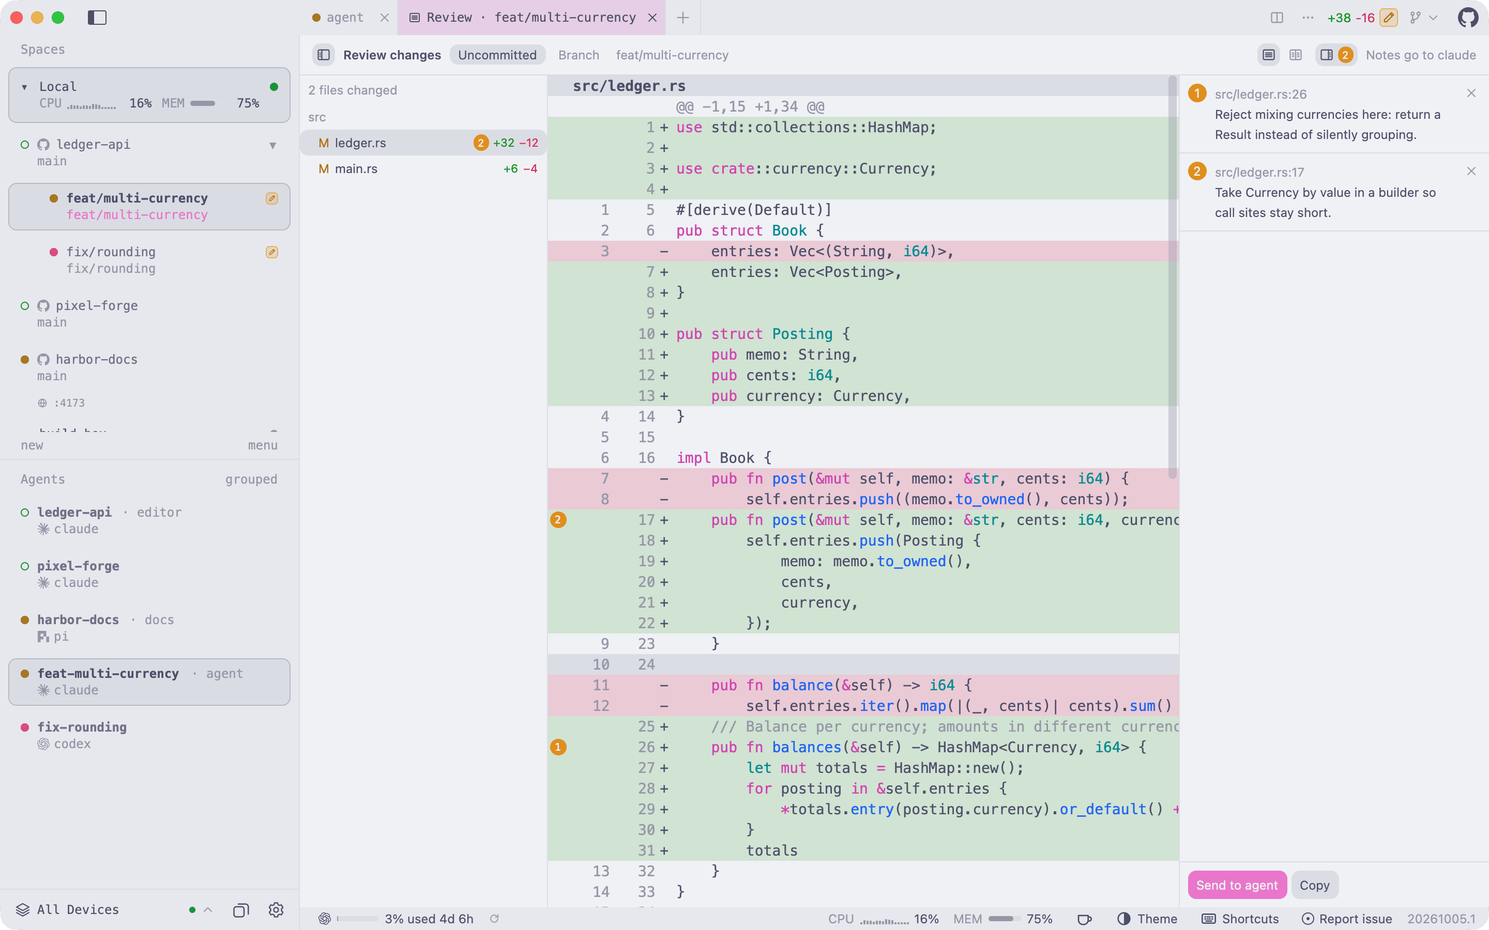The height and width of the screenshot is (930, 1489).
Task: Select the harbor-docs docs agent
Action: (x=149, y=628)
